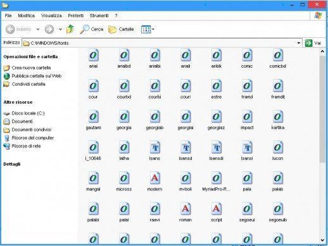Image resolution: width=328 pixels, height=246 pixels.
Task: Collapse Operazioni file e cartella section
Action: click(30, 57)
